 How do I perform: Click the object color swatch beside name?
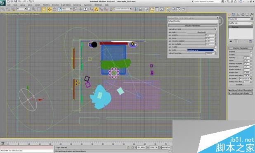click(252, 19)
